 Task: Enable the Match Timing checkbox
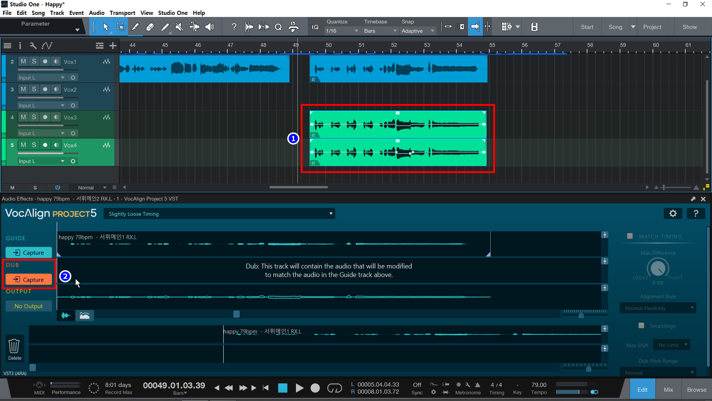tap(630, 236)
